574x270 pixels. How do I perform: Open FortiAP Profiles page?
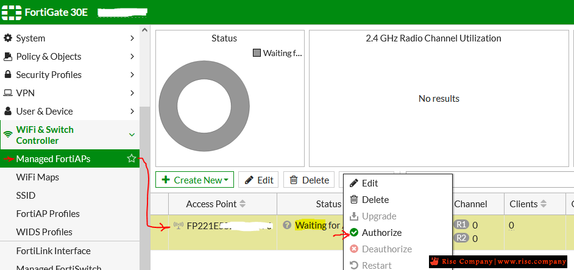click(48, 213)
